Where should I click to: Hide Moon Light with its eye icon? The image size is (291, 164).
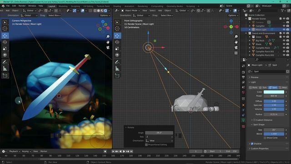coord(284,30)
